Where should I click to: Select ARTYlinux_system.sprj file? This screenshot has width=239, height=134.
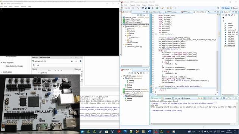click(x=134, y=47)
